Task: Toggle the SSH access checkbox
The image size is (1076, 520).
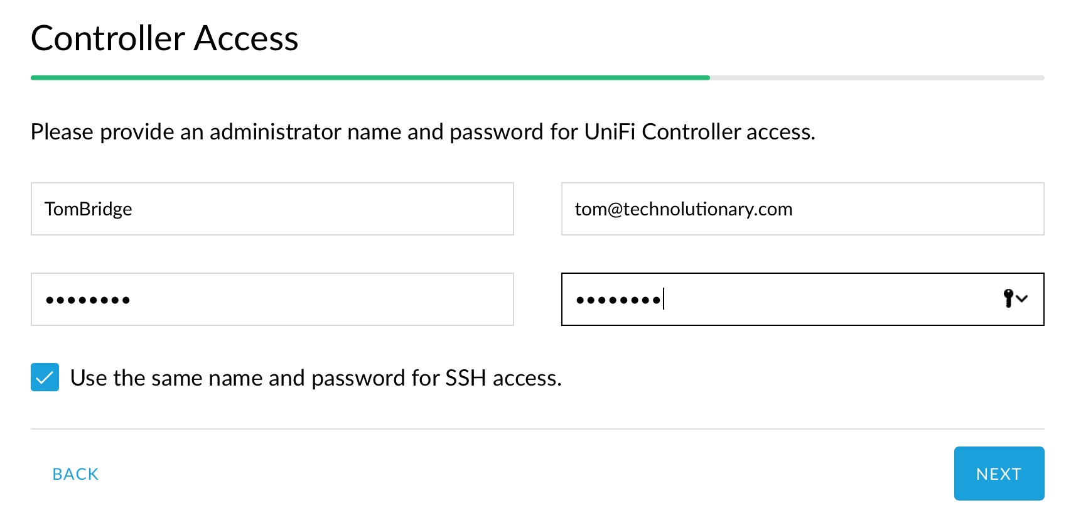Action: [45, 377]
